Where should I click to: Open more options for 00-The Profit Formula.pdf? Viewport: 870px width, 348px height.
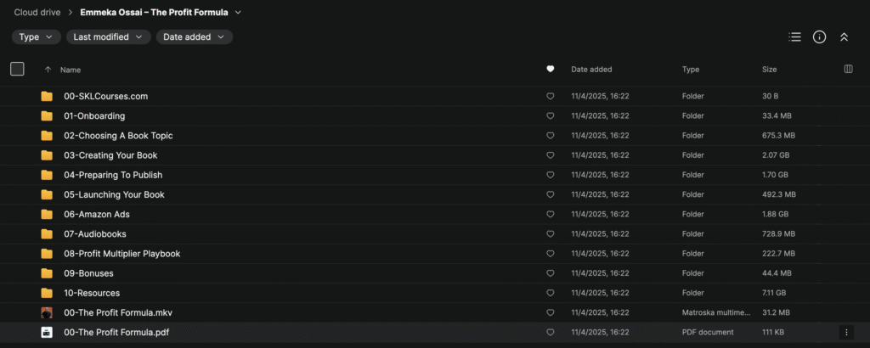845,332
